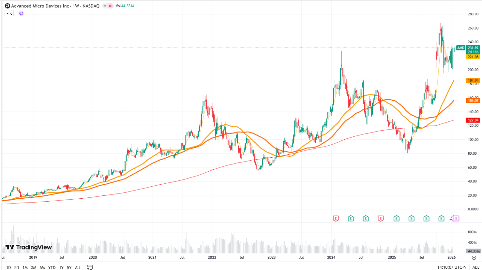Click the green 231.92 last price label
Image resolution: width=482 pixels, height=270 pixels.
point(473,48)
